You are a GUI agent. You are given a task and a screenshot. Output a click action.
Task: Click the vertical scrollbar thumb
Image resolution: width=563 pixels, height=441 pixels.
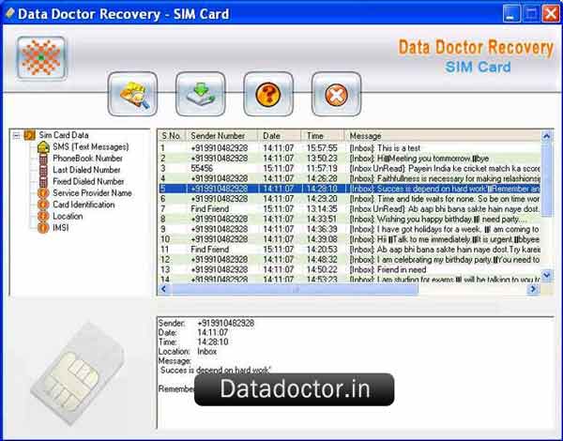point(546,179)
